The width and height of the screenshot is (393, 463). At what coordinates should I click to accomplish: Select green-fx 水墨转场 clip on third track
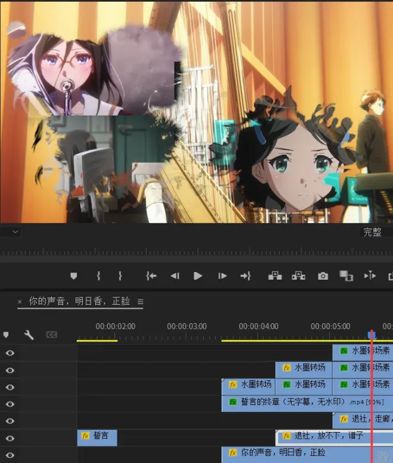point(304,387)
